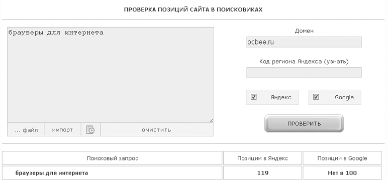Select the Поисковый запрос column header

112,158
